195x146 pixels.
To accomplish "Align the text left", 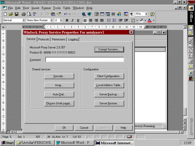I will [x=85, y=20].
